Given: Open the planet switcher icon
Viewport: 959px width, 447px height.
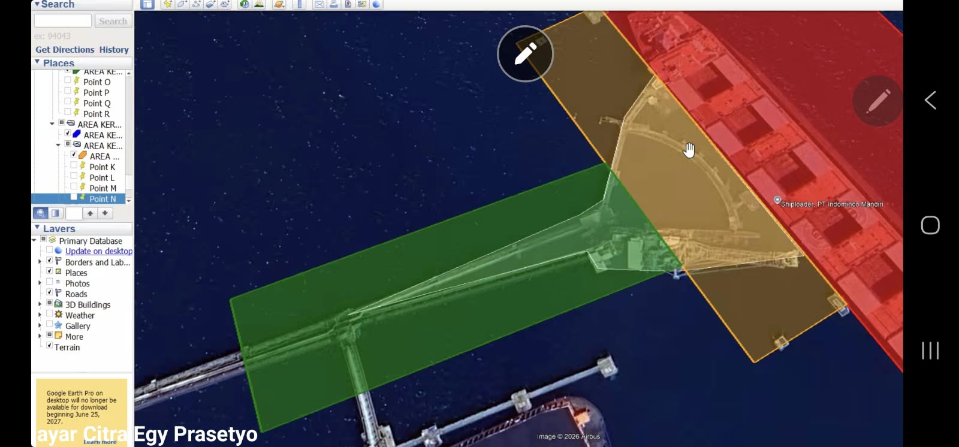Looking at the screenshot, I should click(x=279, y=4).
